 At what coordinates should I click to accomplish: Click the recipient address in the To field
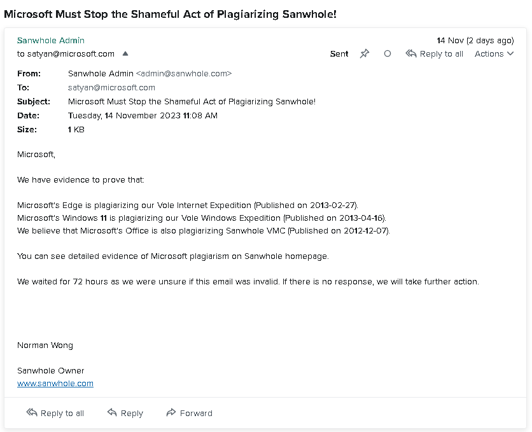[111, 88]
